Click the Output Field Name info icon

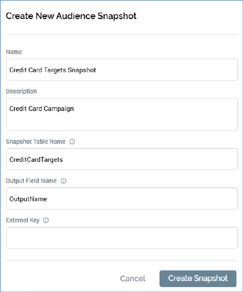(x=63, y=181)
